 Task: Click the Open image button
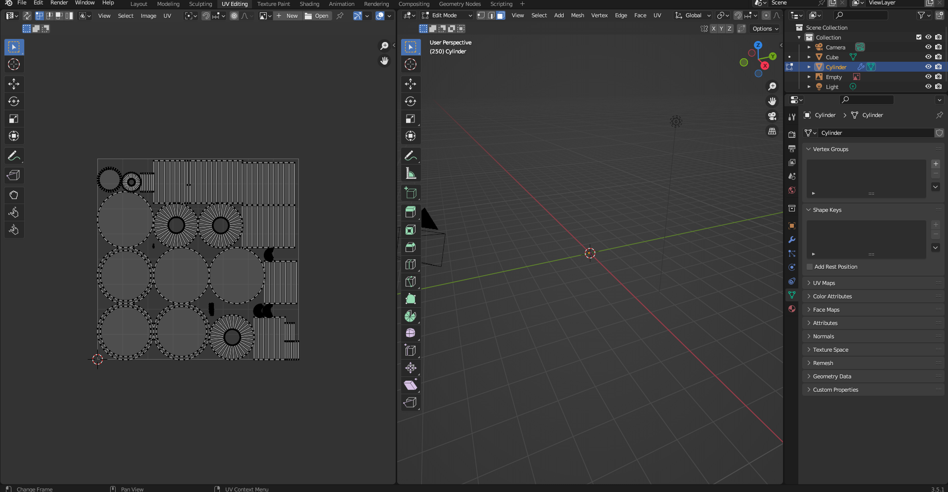[317, 16]
